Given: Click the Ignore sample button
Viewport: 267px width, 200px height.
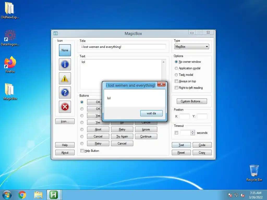Looking at the screenshot, I should (146, 129).
